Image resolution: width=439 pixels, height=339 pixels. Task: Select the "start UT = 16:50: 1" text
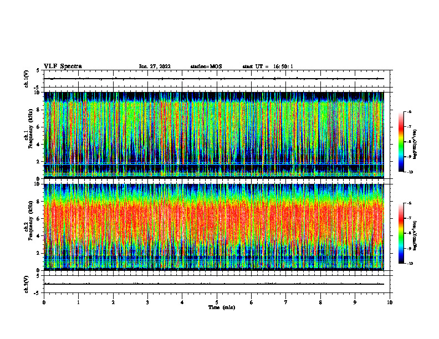pyautogui.click(x=268, y=66)
